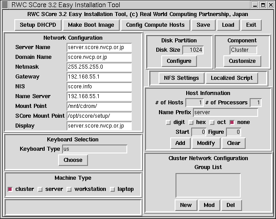The height and width of the screenshot is (219, 276).
Task: Edit the Mount Point field
Action: [99, 106]
